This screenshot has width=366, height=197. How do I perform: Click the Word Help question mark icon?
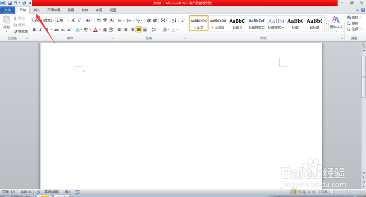pos(363,10)
